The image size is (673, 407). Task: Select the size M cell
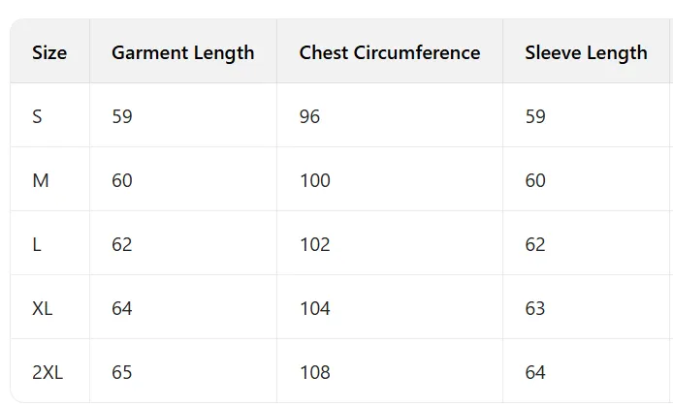pyautogui.click(x=41, y=180)
